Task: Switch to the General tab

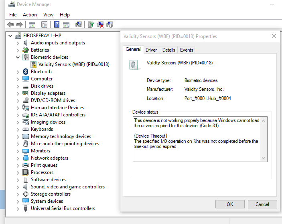Action: [x=133, y=49]
